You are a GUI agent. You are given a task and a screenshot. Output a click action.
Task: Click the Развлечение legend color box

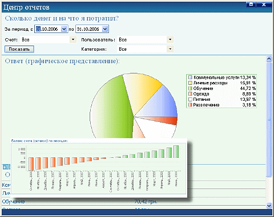point(190,105)
